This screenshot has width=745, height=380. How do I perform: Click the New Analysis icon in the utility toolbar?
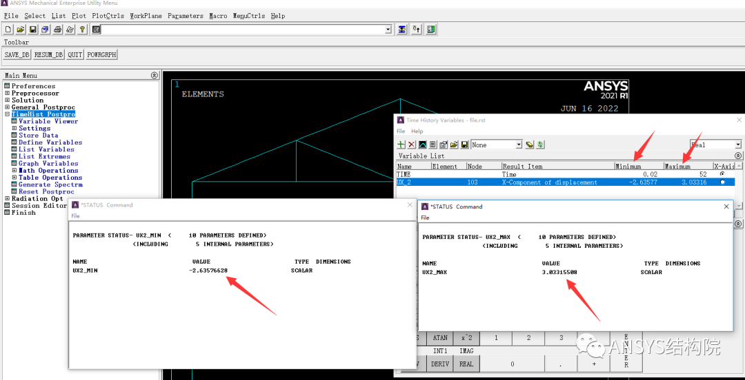coord(8,30)
